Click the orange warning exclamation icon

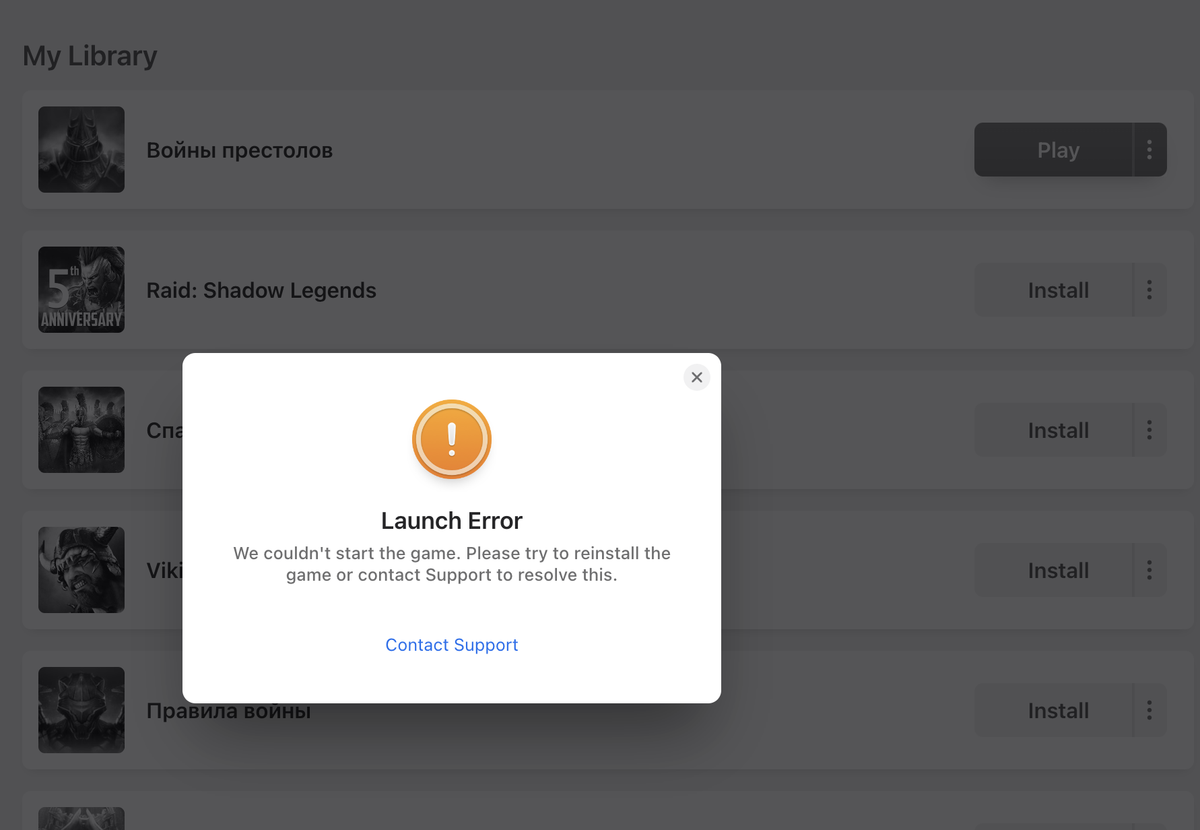(452, 439)
